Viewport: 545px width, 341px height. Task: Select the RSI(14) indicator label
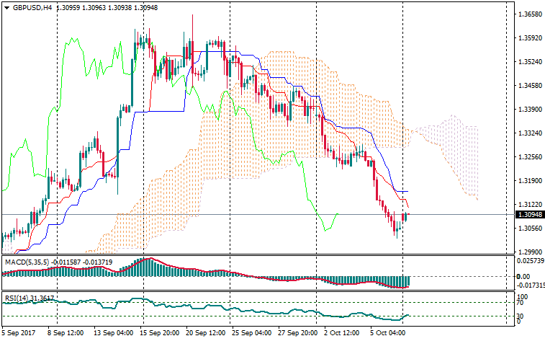(x=18, y=296)
